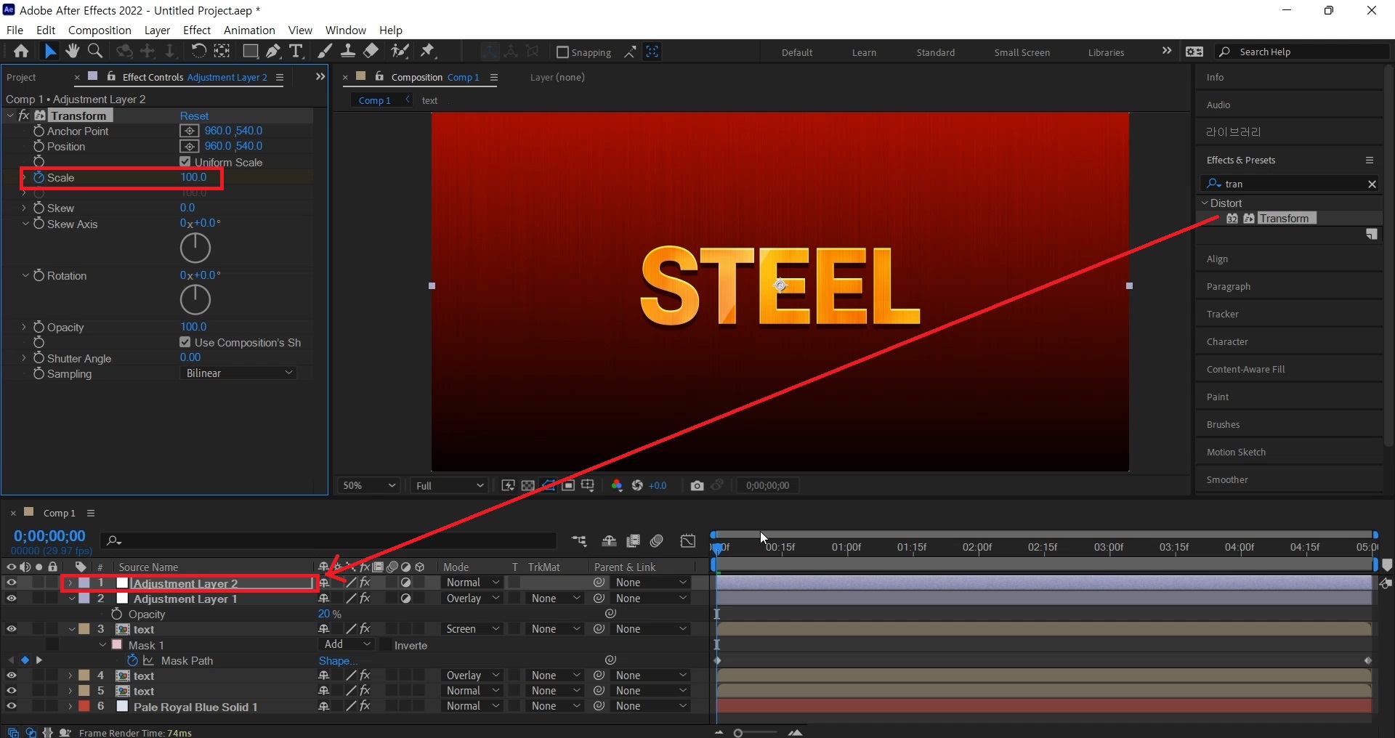The height and width of the screenshot is (738, 1395).
Task: Select the Zoom magnifier tool
Action: click(94, 51)
